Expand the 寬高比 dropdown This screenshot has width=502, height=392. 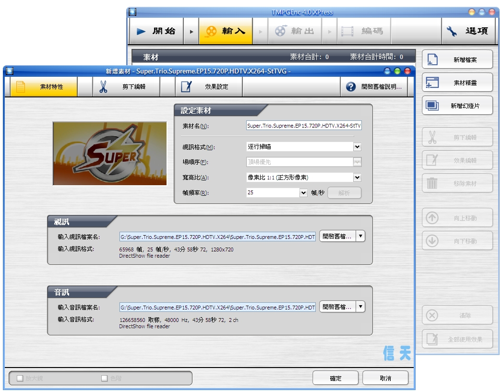357,178
